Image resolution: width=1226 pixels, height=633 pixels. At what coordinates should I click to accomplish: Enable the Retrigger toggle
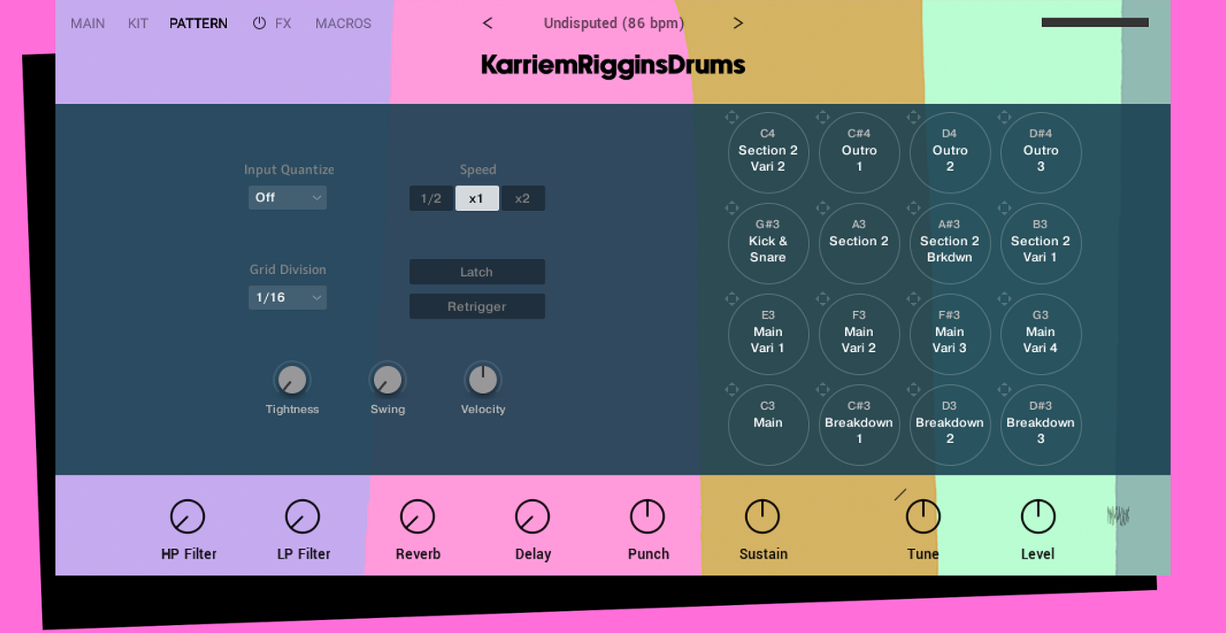coord(477,306)
